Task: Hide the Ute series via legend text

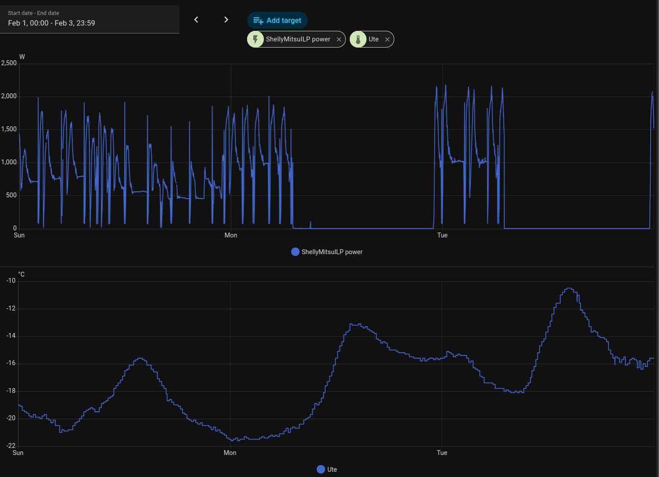Action: coord(332,470)
